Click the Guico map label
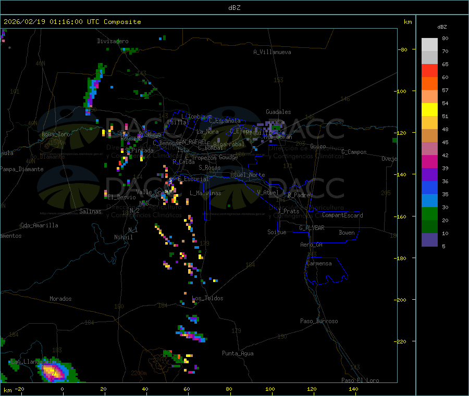This screenshot has width=469, height=396. [x=318, y=146]
